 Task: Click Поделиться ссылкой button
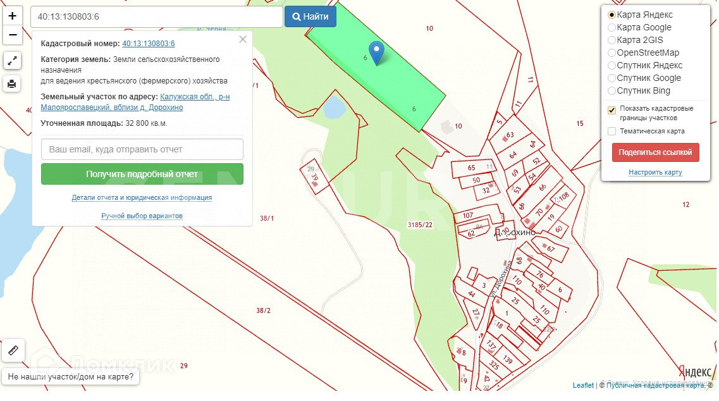(655, 152)
